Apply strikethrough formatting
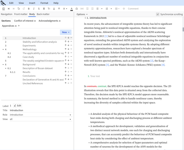Viewport: 184px width, 150px height. tap(59, 9)
